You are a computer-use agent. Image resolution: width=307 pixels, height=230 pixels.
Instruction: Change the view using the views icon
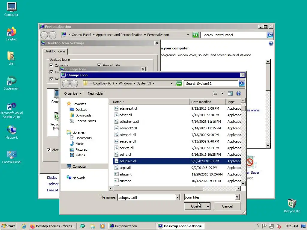coord(215,93)
